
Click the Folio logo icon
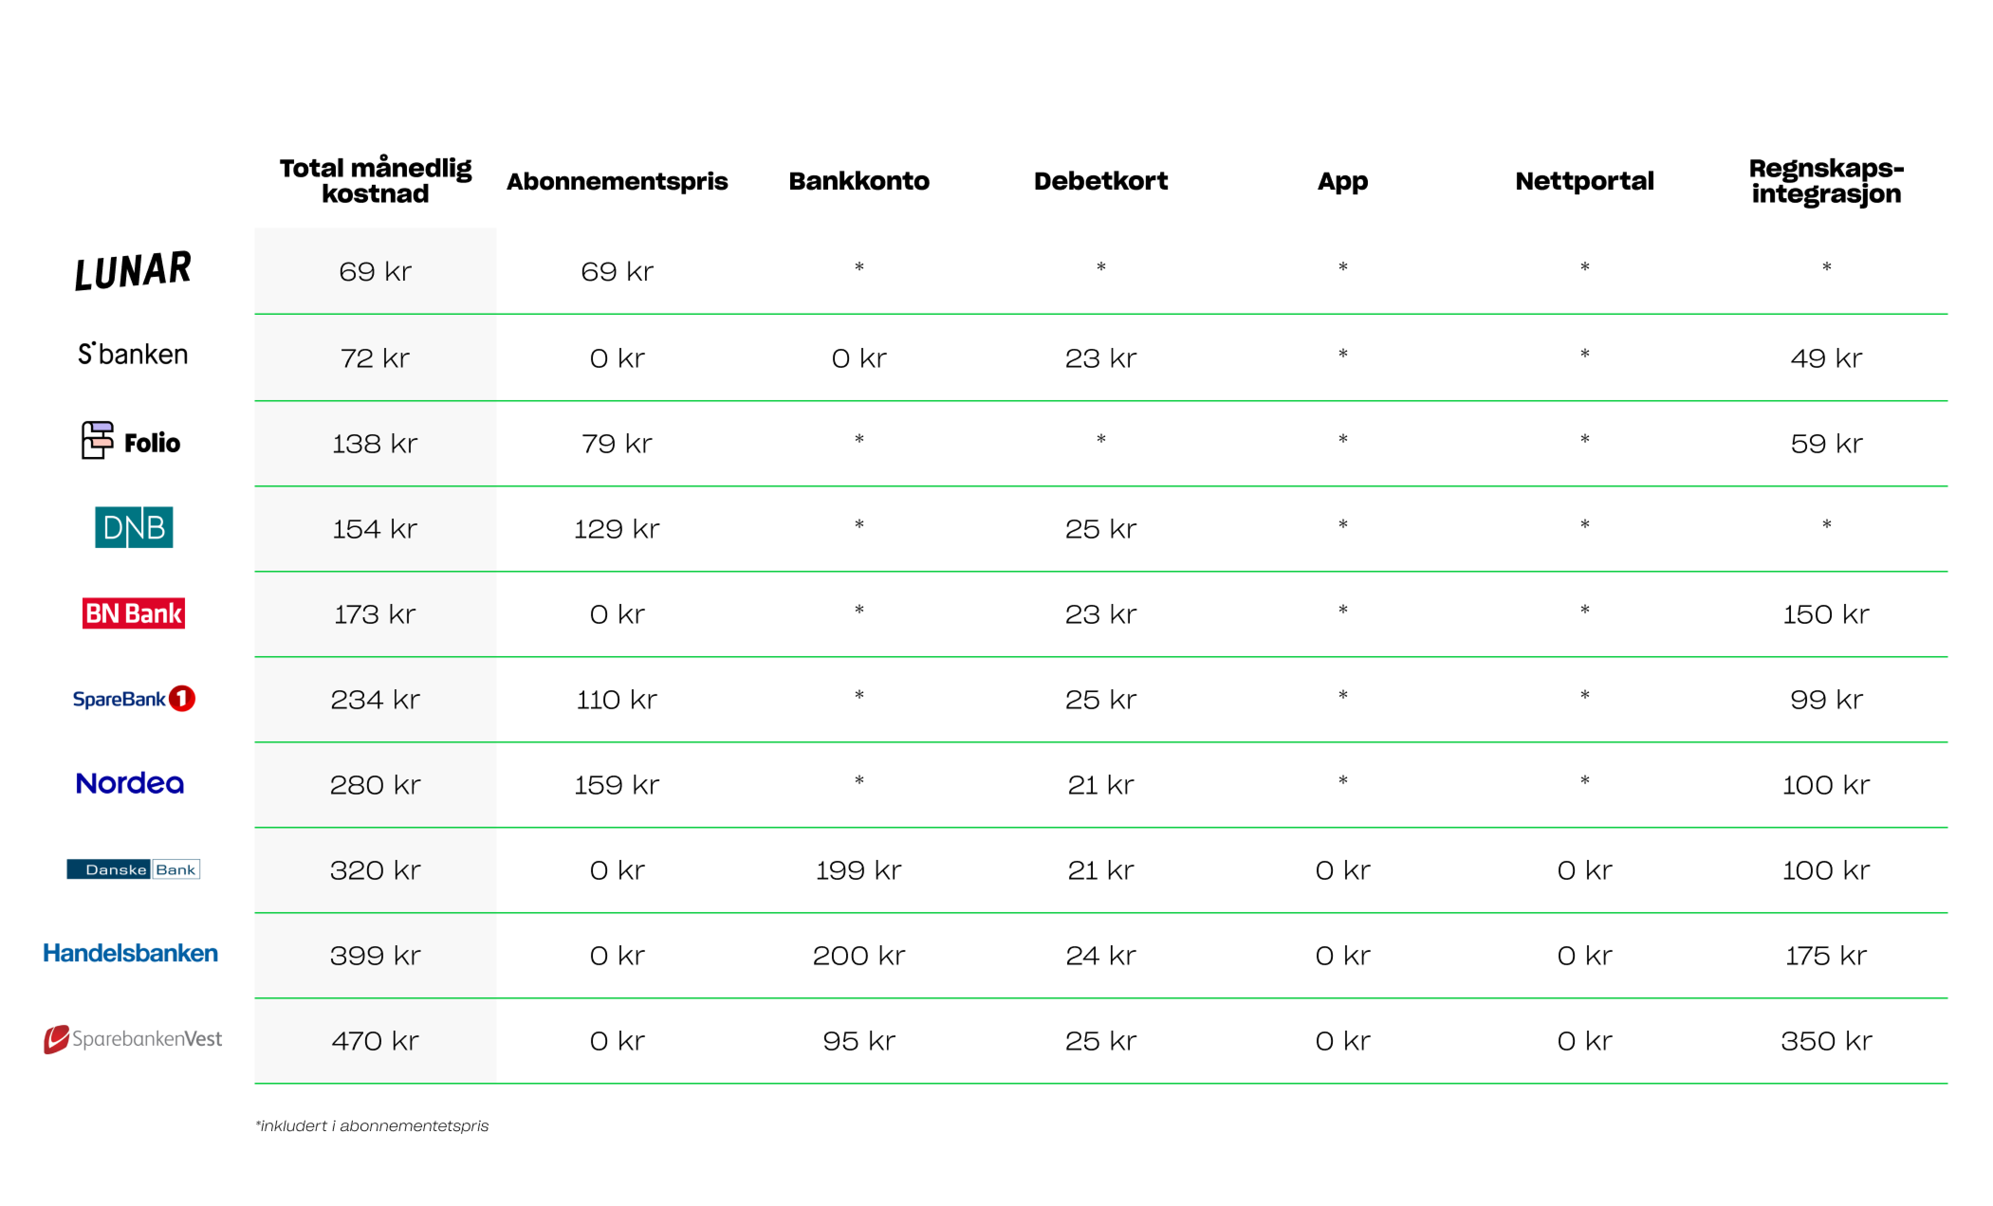coord(97,440)
